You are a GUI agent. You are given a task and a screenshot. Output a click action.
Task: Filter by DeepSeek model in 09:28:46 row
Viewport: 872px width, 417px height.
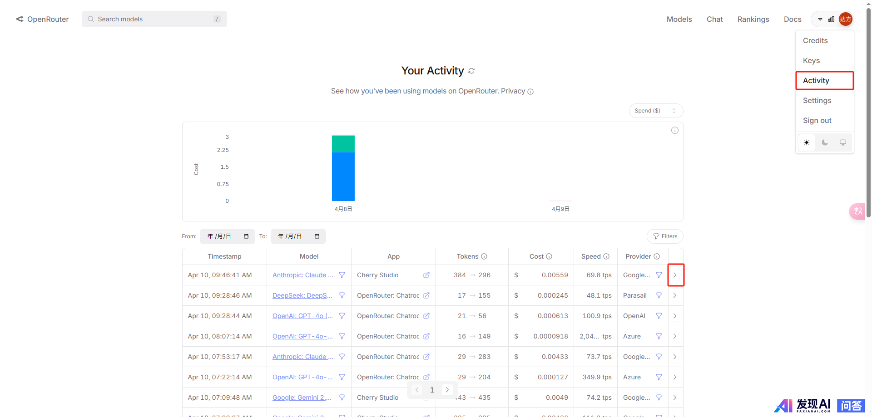pyautogui.click(x=342, y=295)
